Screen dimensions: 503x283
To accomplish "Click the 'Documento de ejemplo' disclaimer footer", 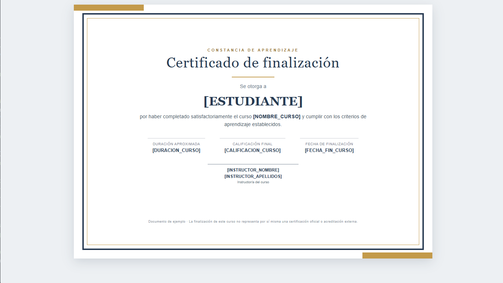I will point(253,222).
